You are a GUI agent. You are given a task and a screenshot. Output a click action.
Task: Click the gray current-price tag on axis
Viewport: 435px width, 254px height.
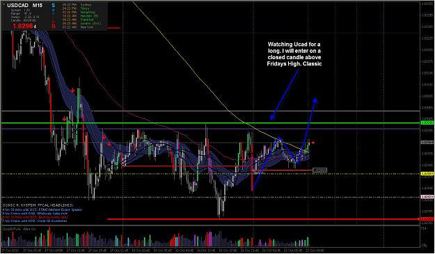[x=427, y=142]
